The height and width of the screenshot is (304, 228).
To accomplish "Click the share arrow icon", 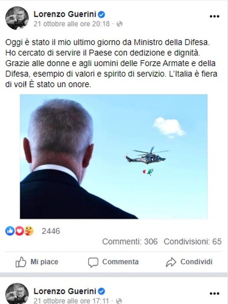I will tap(171, 262).
